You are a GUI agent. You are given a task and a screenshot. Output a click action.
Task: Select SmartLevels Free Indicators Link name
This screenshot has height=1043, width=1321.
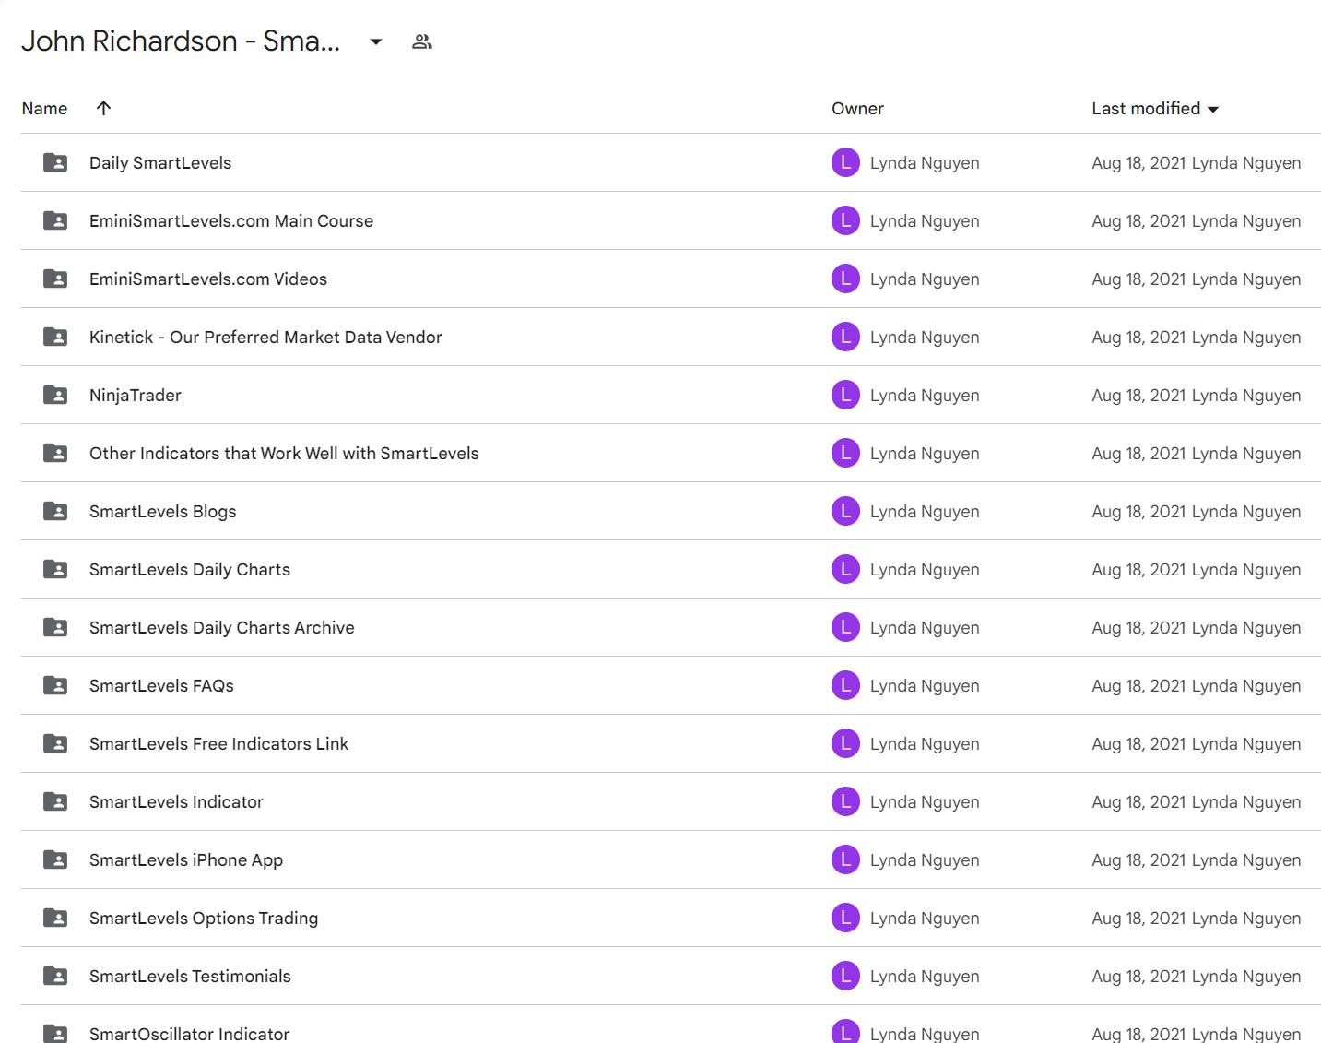pos(218,743)
